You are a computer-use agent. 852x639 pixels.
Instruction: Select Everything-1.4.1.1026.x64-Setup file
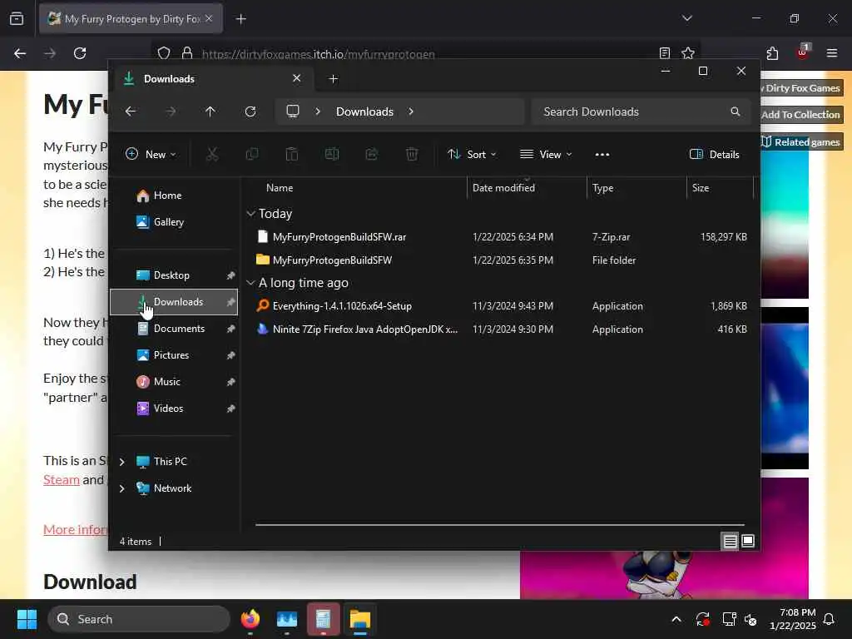click(x=500, y=306)
